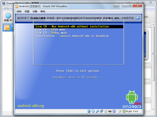Click the hard disk activity status icon
This screenshot has width=157, height=117.
[x=89, y=111]
